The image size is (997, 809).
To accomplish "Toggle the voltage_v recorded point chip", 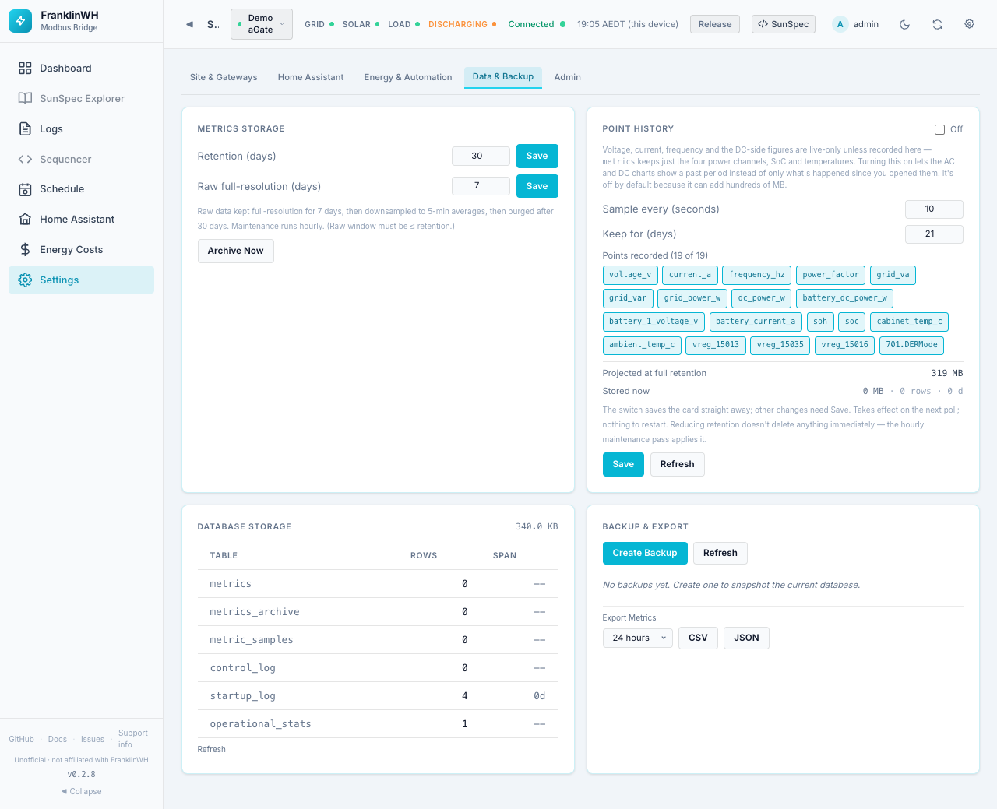I will [630, 275].
